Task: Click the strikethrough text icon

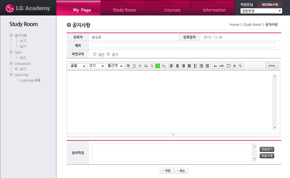Action: [146, 66]
